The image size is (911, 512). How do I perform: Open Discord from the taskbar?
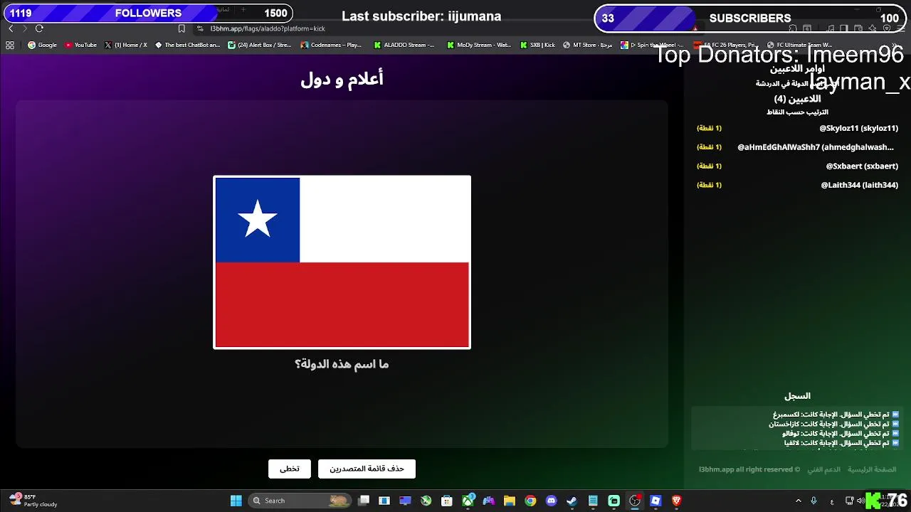551,501
